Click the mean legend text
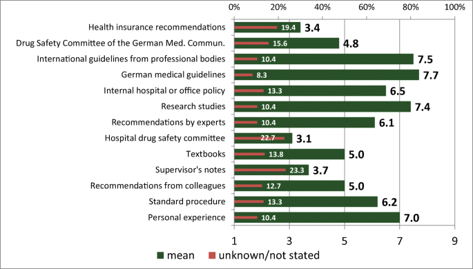 (181, 255)
